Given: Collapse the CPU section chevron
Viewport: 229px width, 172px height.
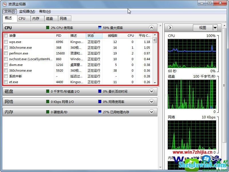Looking at the screenshot, I should click(x=151, y=28).
